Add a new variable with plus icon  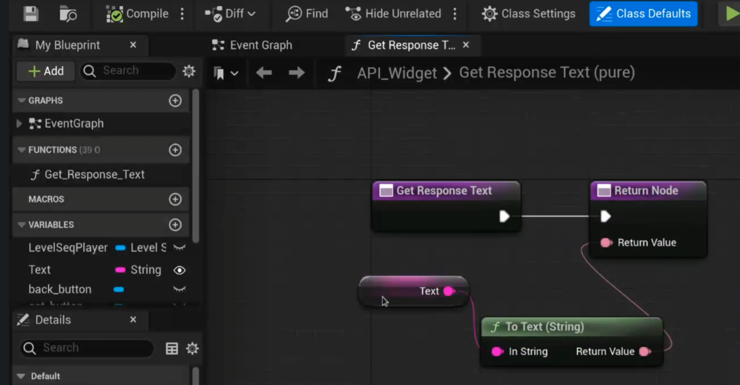175,225
